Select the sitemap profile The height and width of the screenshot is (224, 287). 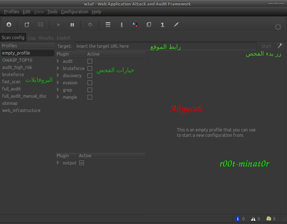(x=28, y=103)
